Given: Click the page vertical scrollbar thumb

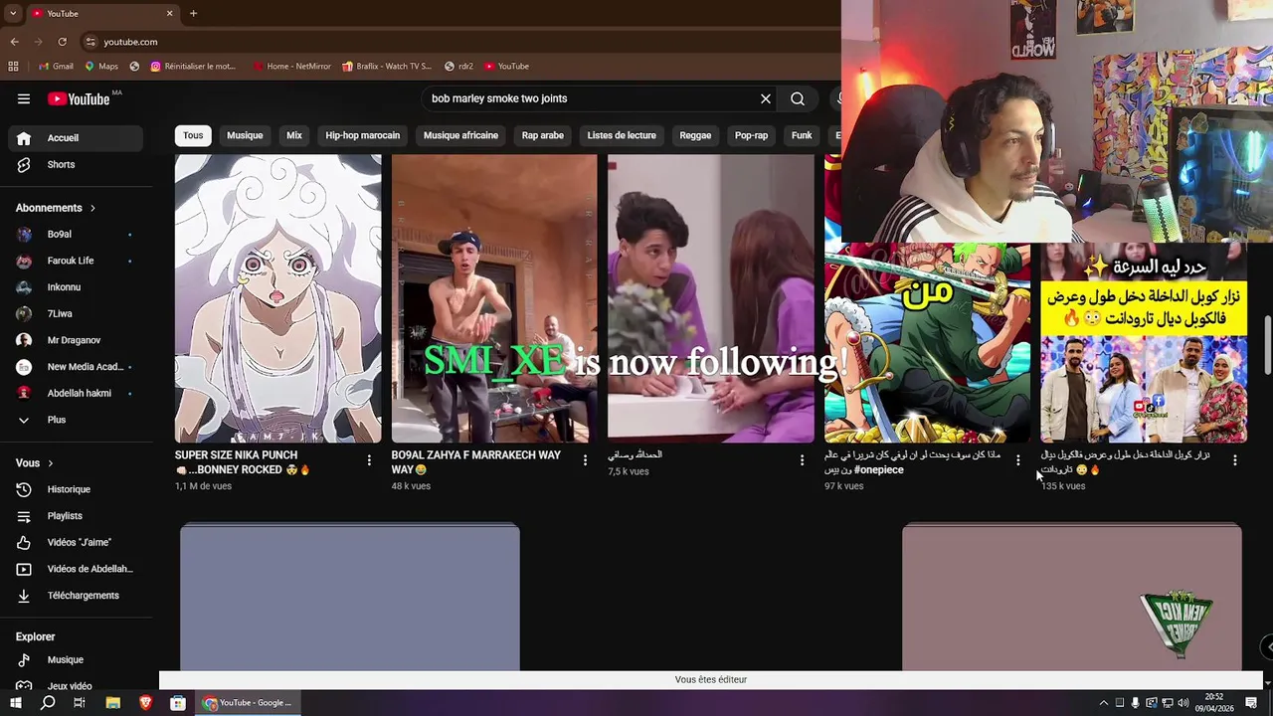Looking at the screenshot, I should click(1267, 346).
